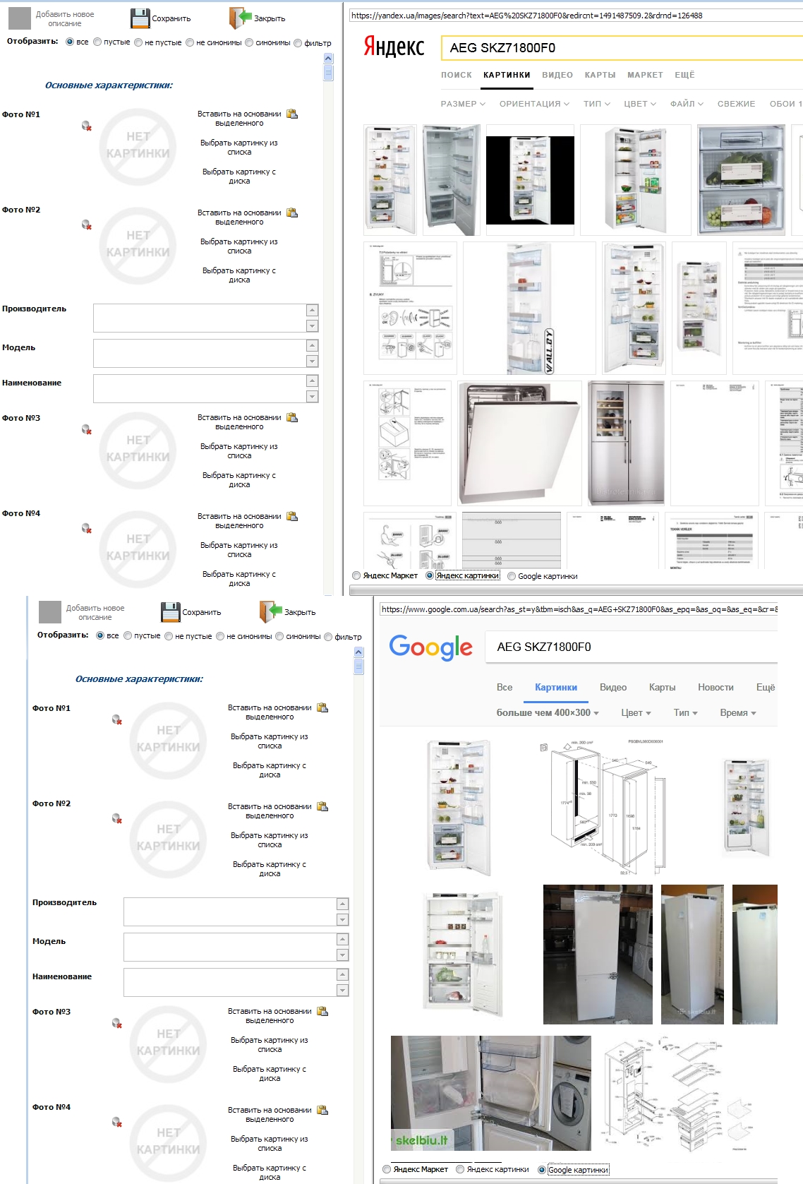Open the ОРИЕНТАЦИЯ filter dropdown on Yandex

(x=534, y=104)
